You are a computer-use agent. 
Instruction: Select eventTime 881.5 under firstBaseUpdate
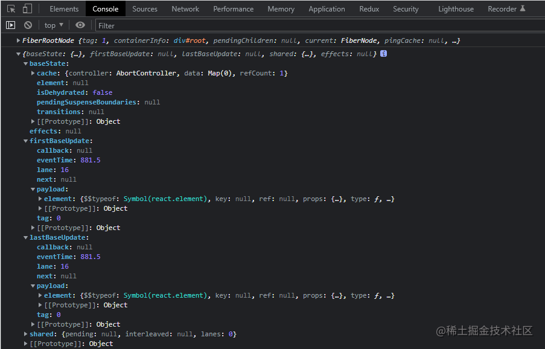pyautogui.click(x=69, y=160)
